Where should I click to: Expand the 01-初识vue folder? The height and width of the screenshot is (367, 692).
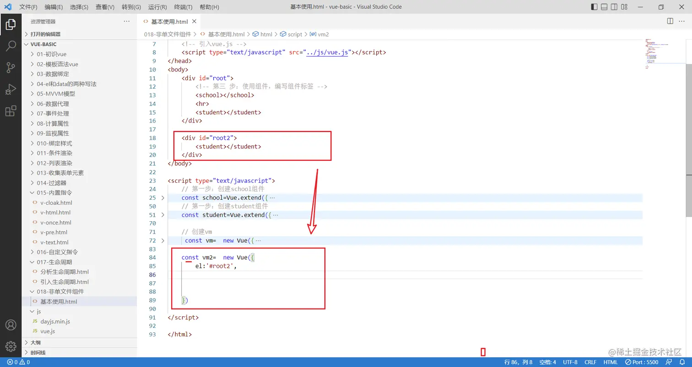pos(79,54)
